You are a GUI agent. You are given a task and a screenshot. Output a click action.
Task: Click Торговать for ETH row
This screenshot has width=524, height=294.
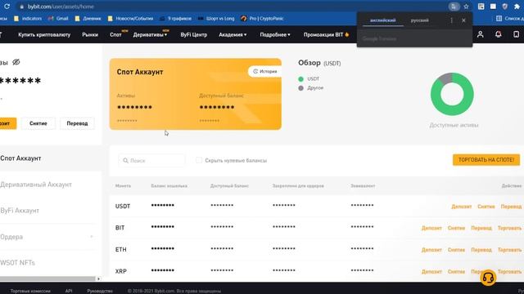pos(509,250)
